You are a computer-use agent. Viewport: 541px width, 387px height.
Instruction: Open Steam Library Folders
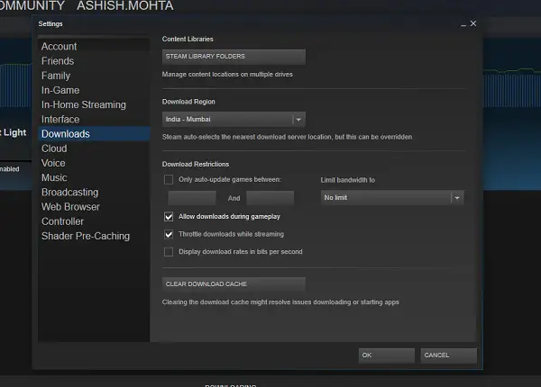tap(234, 57)
